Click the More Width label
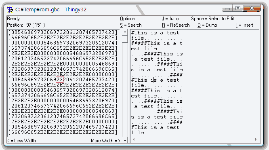 point(105,141)
